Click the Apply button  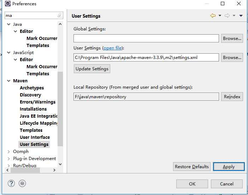pyautogui.click(x=229, y=167)
